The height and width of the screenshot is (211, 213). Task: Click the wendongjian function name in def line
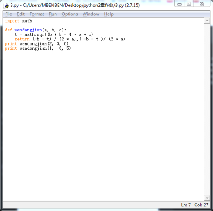[x=28, y=30]
